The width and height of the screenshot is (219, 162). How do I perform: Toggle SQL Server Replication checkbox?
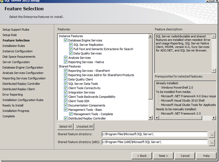pos(71,45)
